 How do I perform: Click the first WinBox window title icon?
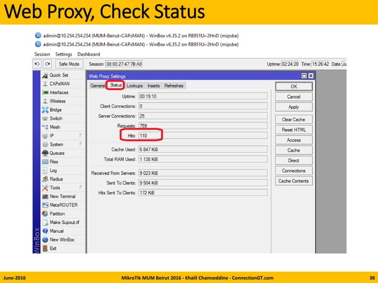[38, 36]
